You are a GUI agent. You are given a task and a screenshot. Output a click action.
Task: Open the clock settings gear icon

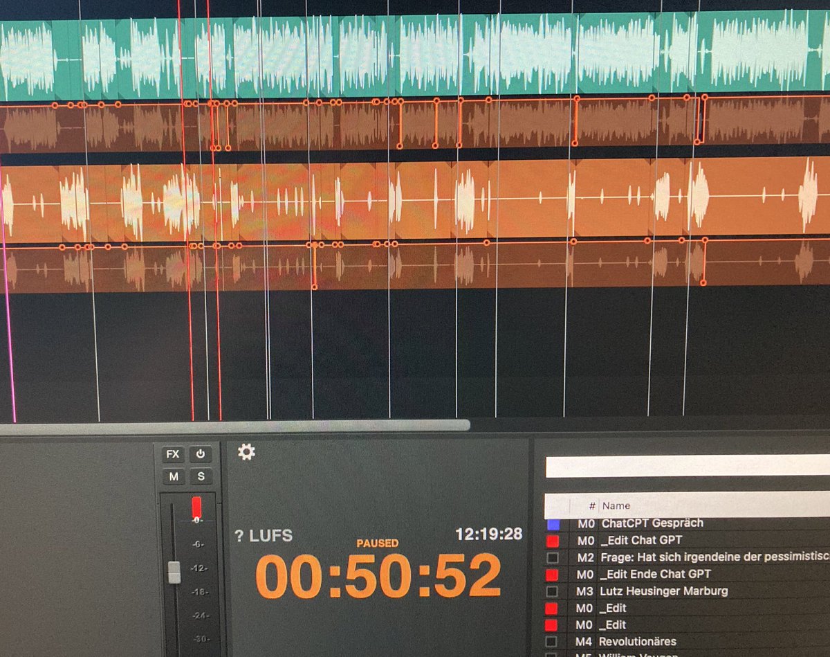[x=246, y=452]
